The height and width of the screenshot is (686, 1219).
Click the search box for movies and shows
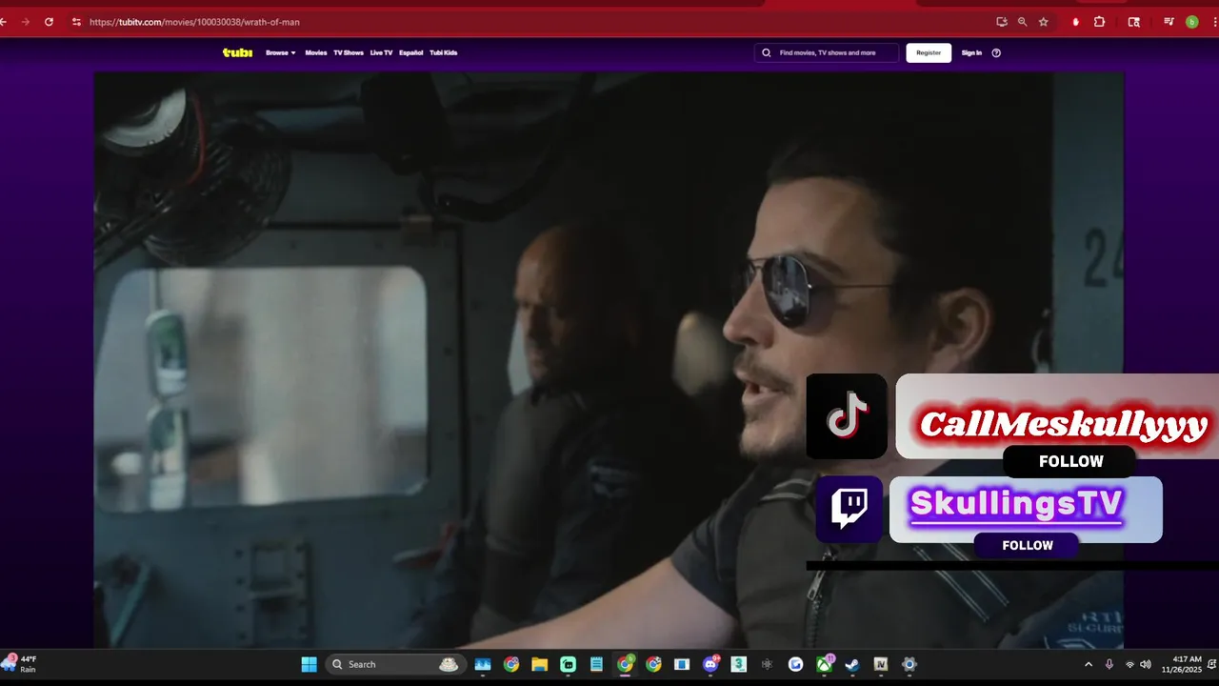point(827,52)
